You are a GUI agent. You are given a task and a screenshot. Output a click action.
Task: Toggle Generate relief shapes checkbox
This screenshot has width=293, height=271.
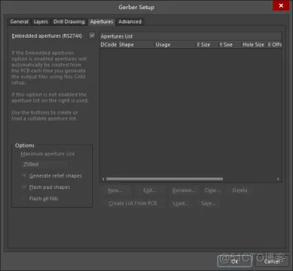click(x=24, y=175)
